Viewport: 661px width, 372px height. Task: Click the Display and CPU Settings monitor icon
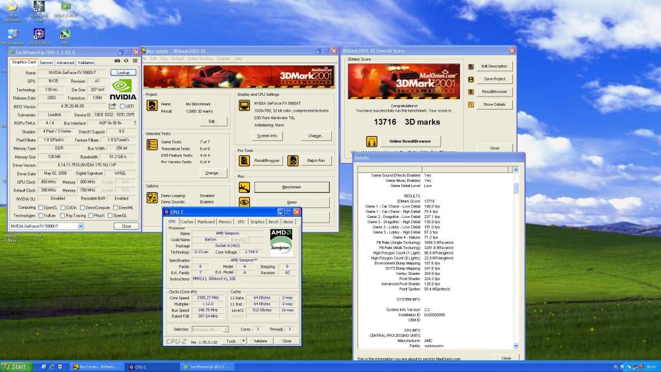(x=244, y=105)
